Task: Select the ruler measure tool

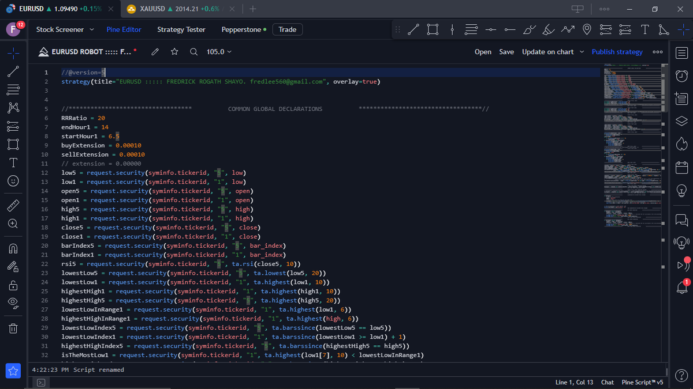Action: point(13,205)
